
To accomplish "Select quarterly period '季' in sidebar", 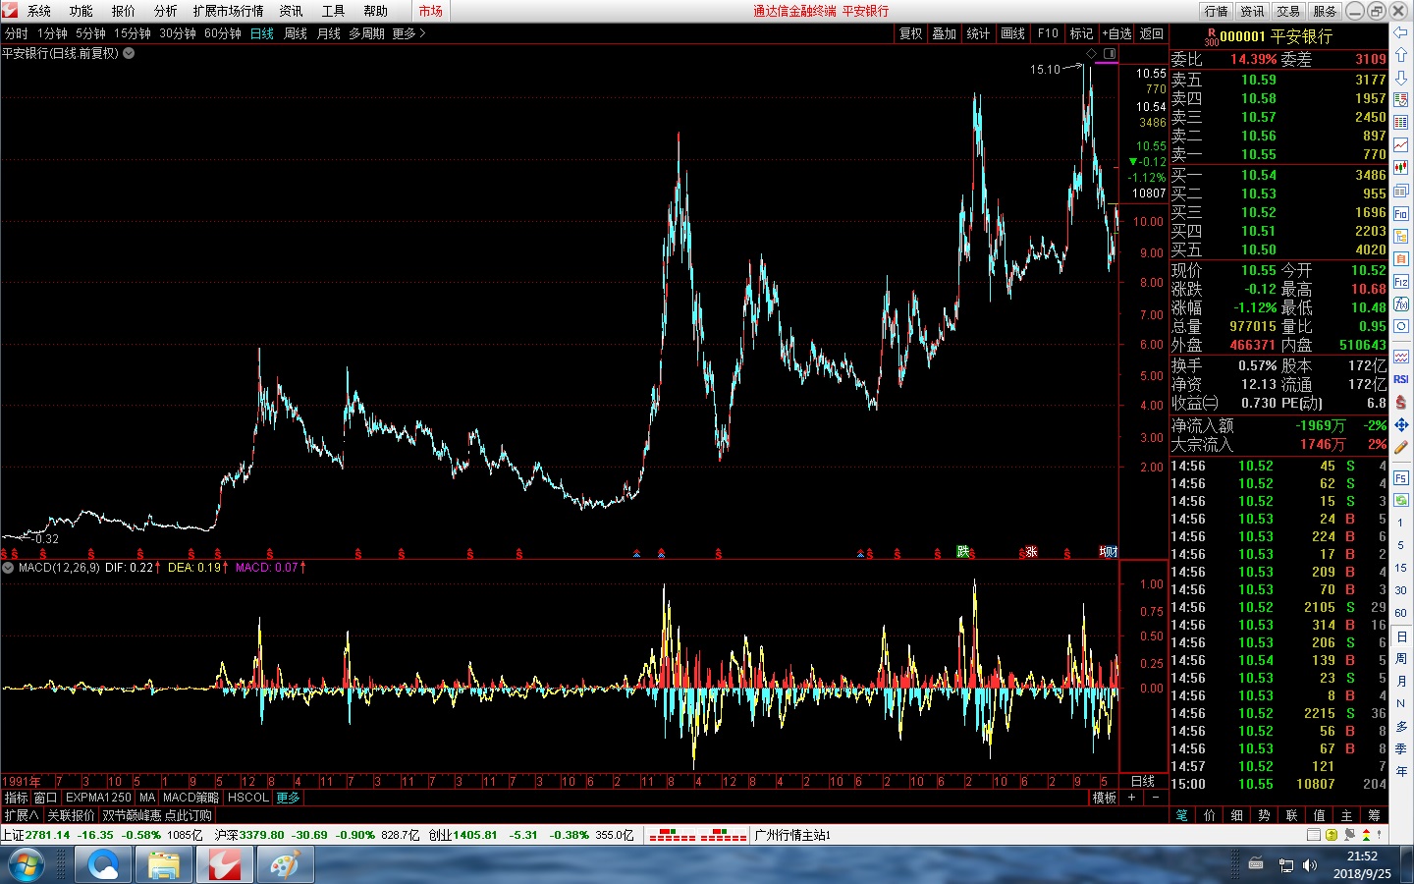I will pyautogui.click(x=1401, y=748).
